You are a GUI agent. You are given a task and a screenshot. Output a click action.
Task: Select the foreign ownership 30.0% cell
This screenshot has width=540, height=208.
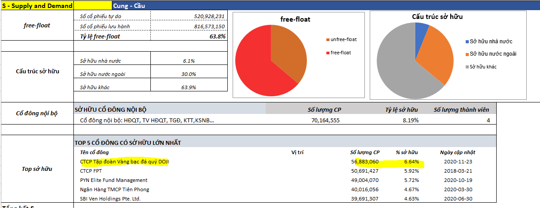[x=188, y=74]
